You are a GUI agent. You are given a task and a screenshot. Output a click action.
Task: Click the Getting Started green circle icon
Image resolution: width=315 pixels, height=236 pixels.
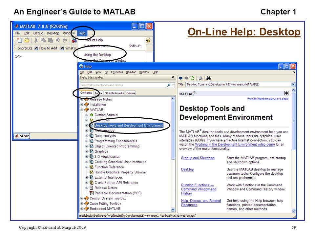pos(92,115)
